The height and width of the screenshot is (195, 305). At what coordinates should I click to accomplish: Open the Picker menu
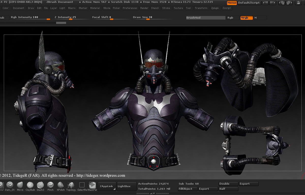(116, 8)
